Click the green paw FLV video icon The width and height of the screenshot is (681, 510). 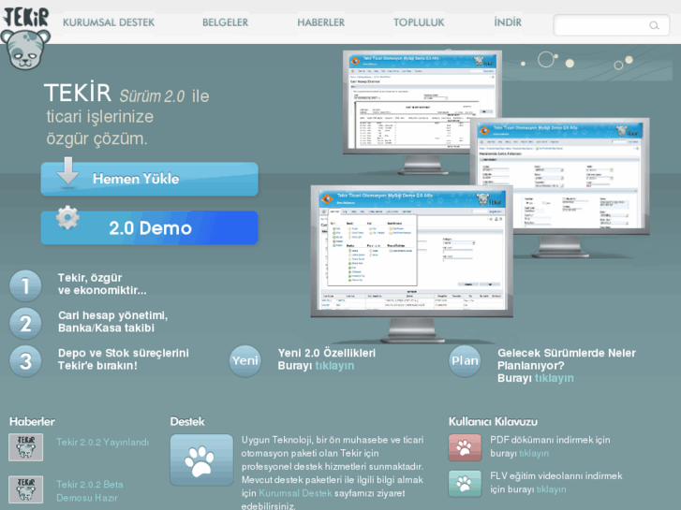(x=466, y=484)
